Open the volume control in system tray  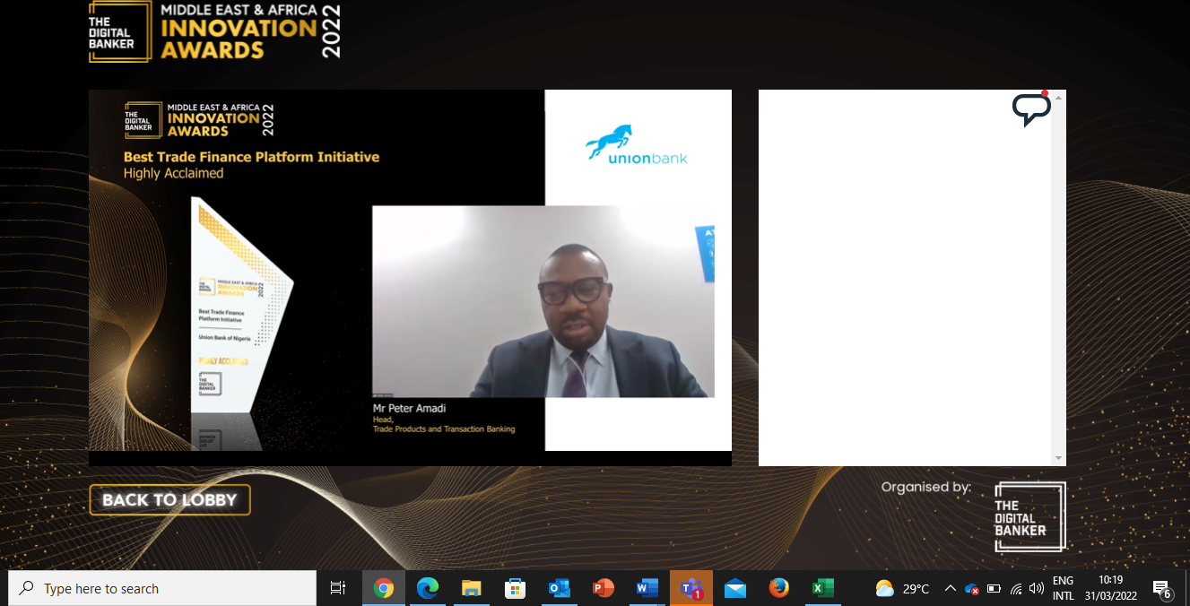[1037, 589]
